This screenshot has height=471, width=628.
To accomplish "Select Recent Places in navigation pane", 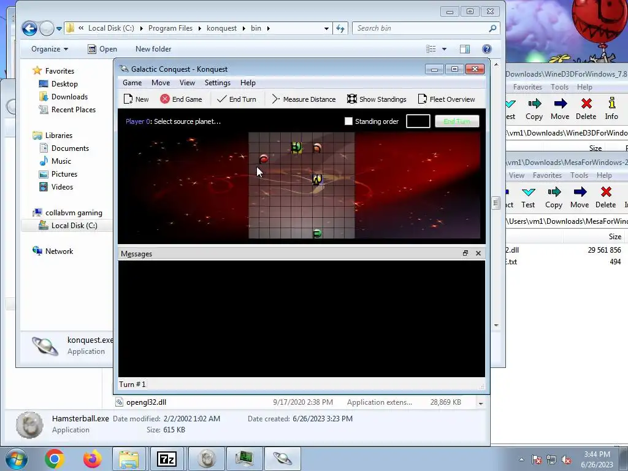I will pos(67,109).
